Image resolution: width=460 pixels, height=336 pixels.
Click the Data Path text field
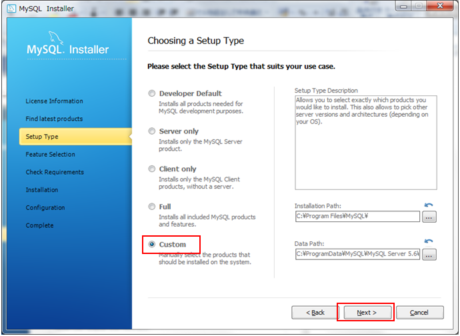click(357, 254)
